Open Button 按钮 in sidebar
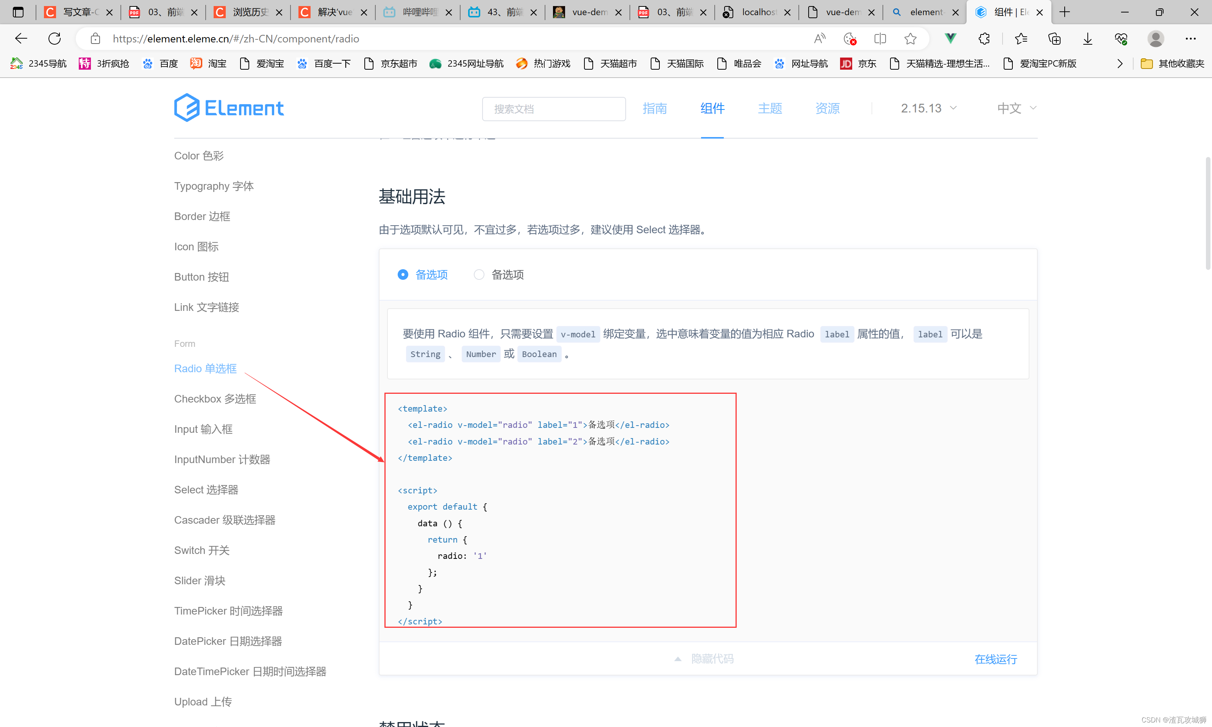The width and height of the screenshot is (1212, 727). [201, 277]
